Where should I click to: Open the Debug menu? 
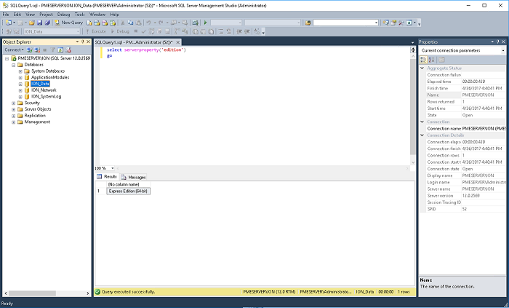click(64, 15)
